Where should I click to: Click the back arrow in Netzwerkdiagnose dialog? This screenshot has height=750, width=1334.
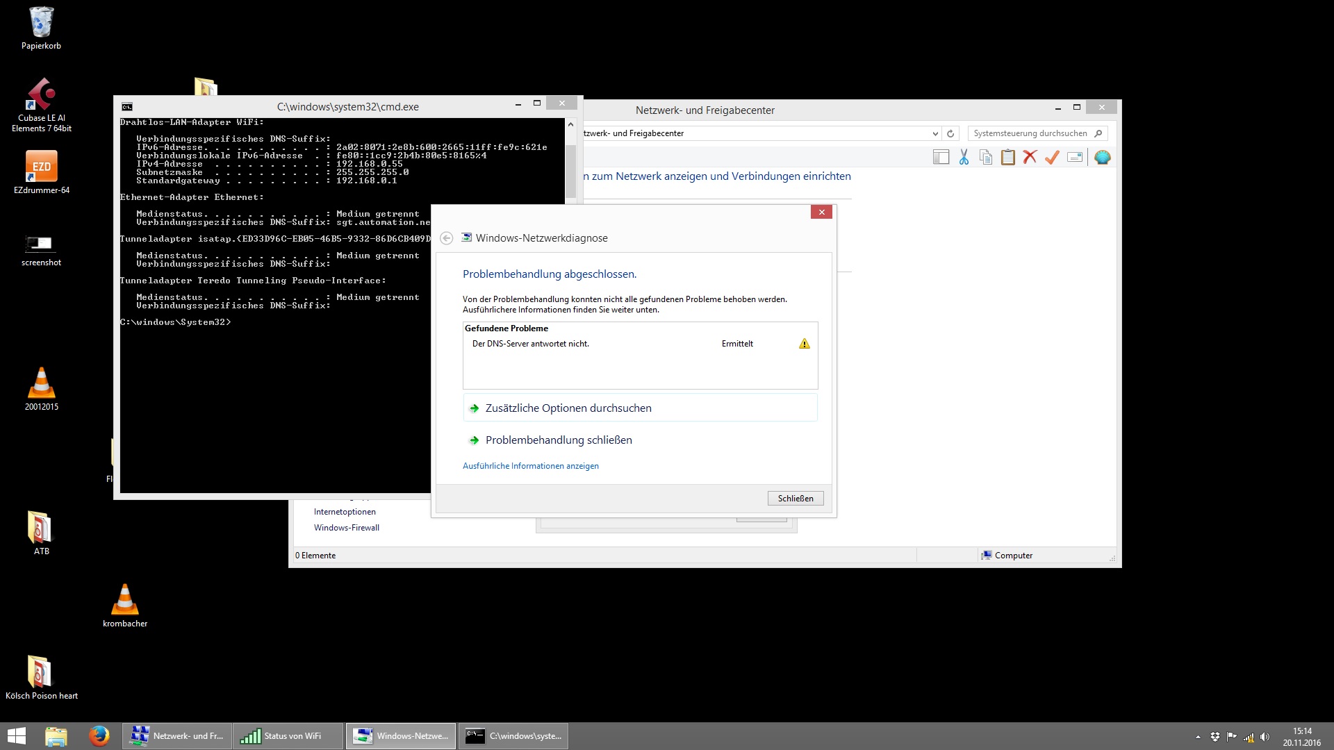(x=447, y=238)
